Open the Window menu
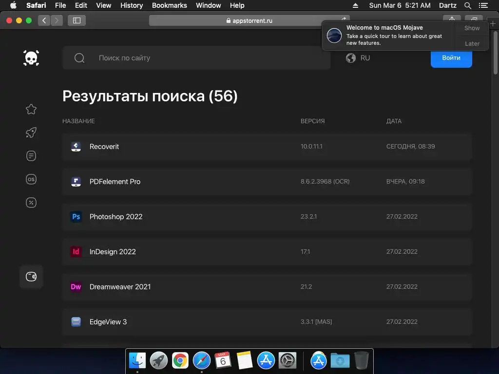Screen dimensions: 499x374 (x=209, y=5)
